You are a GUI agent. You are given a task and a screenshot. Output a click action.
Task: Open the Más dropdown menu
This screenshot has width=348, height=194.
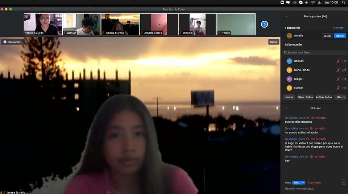pyautogui.click(x=340, y=97)
